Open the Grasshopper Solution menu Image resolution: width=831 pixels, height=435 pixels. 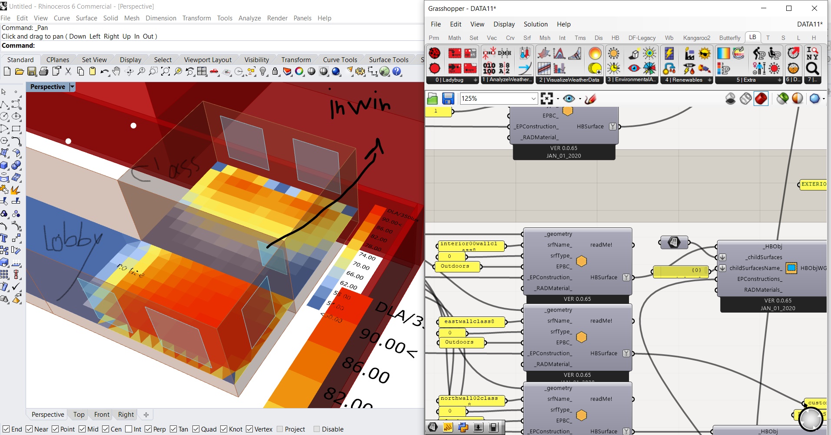pyautogui.click(x=535, y=24)
